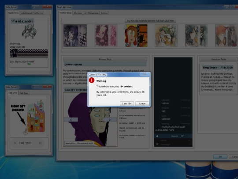238x179 pixels.
Task: Switch to the Home Blog tab
Action: pos(65,13)
